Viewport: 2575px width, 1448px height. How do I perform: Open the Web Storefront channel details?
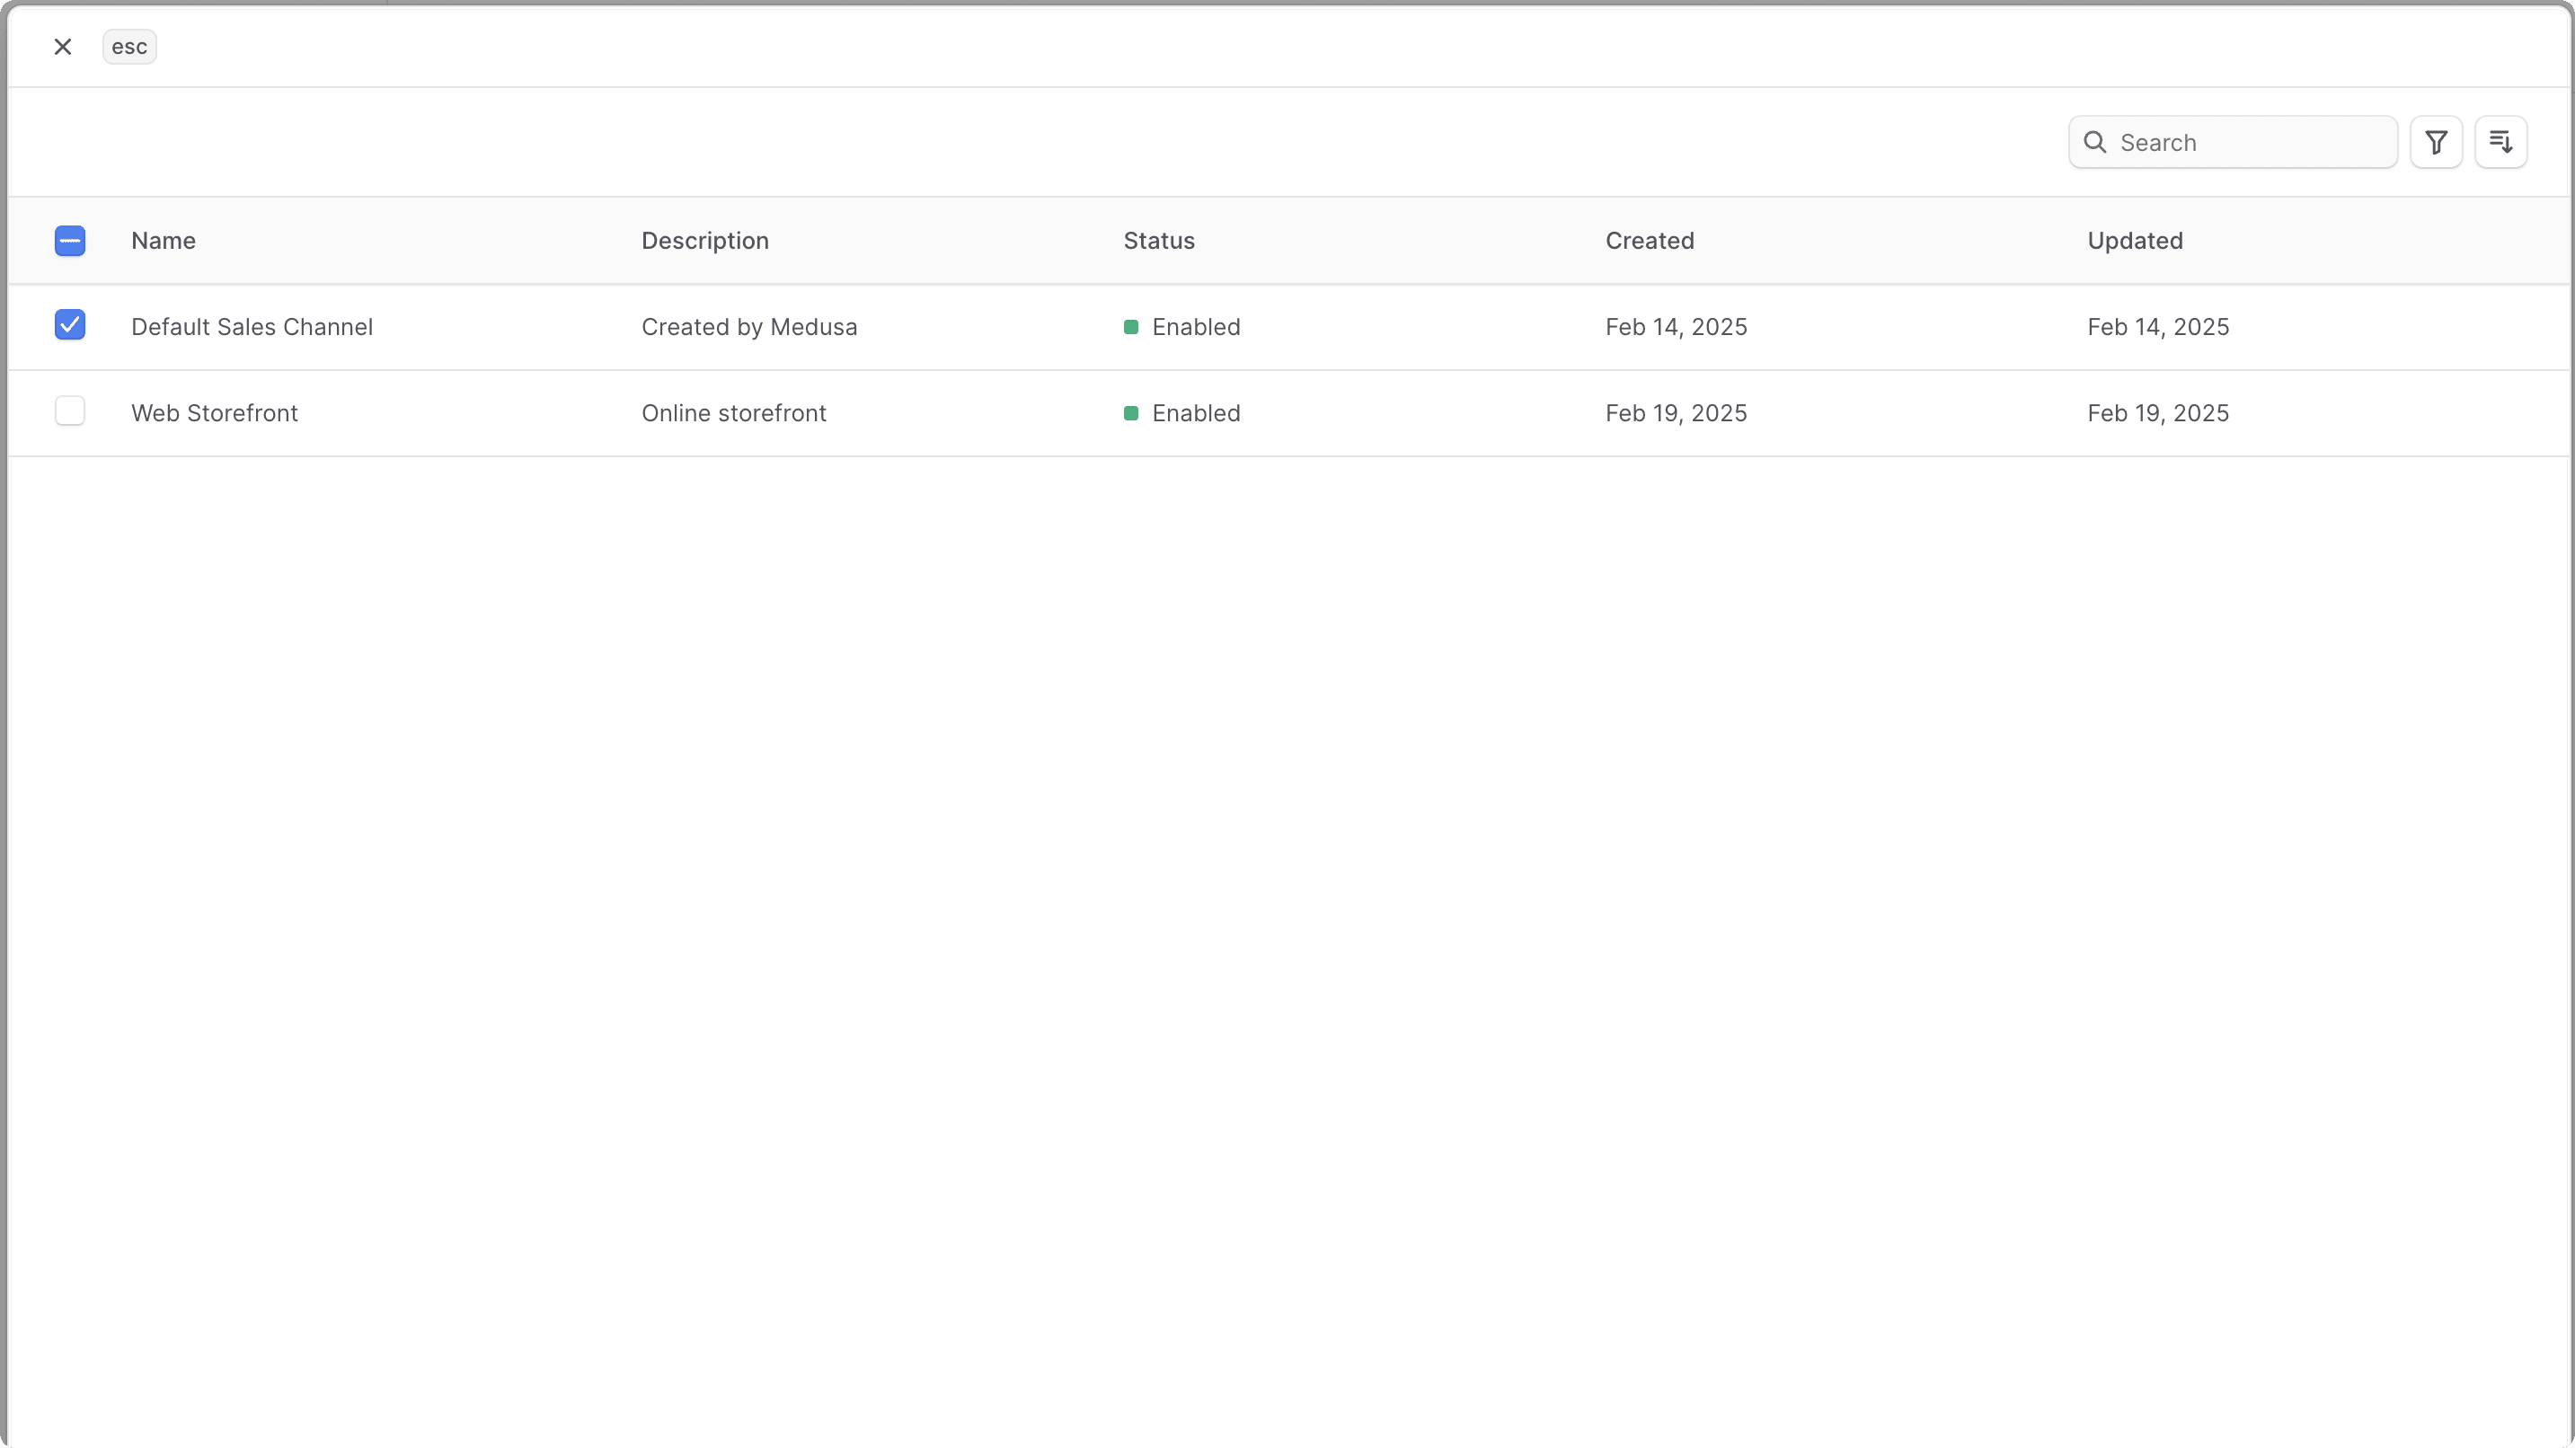click(x=215, y=412)
